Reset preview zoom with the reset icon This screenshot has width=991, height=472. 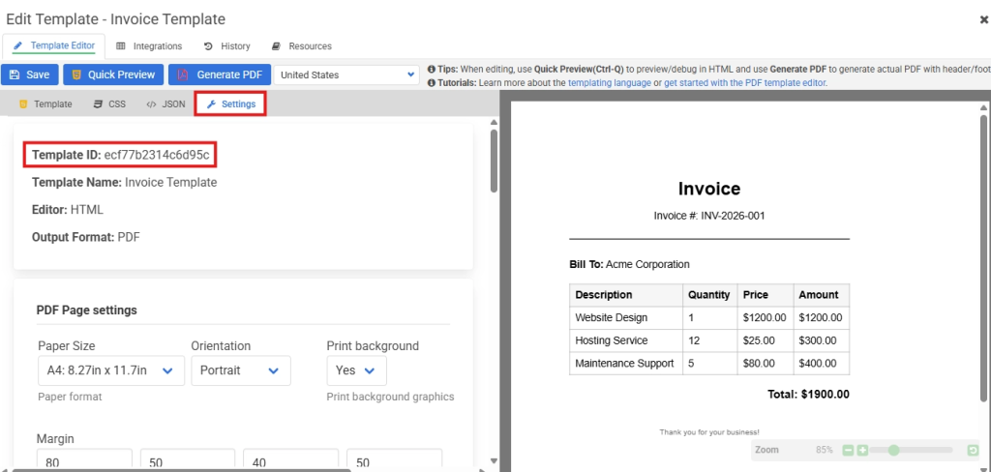pyautogui.click(x=973, y=451)
